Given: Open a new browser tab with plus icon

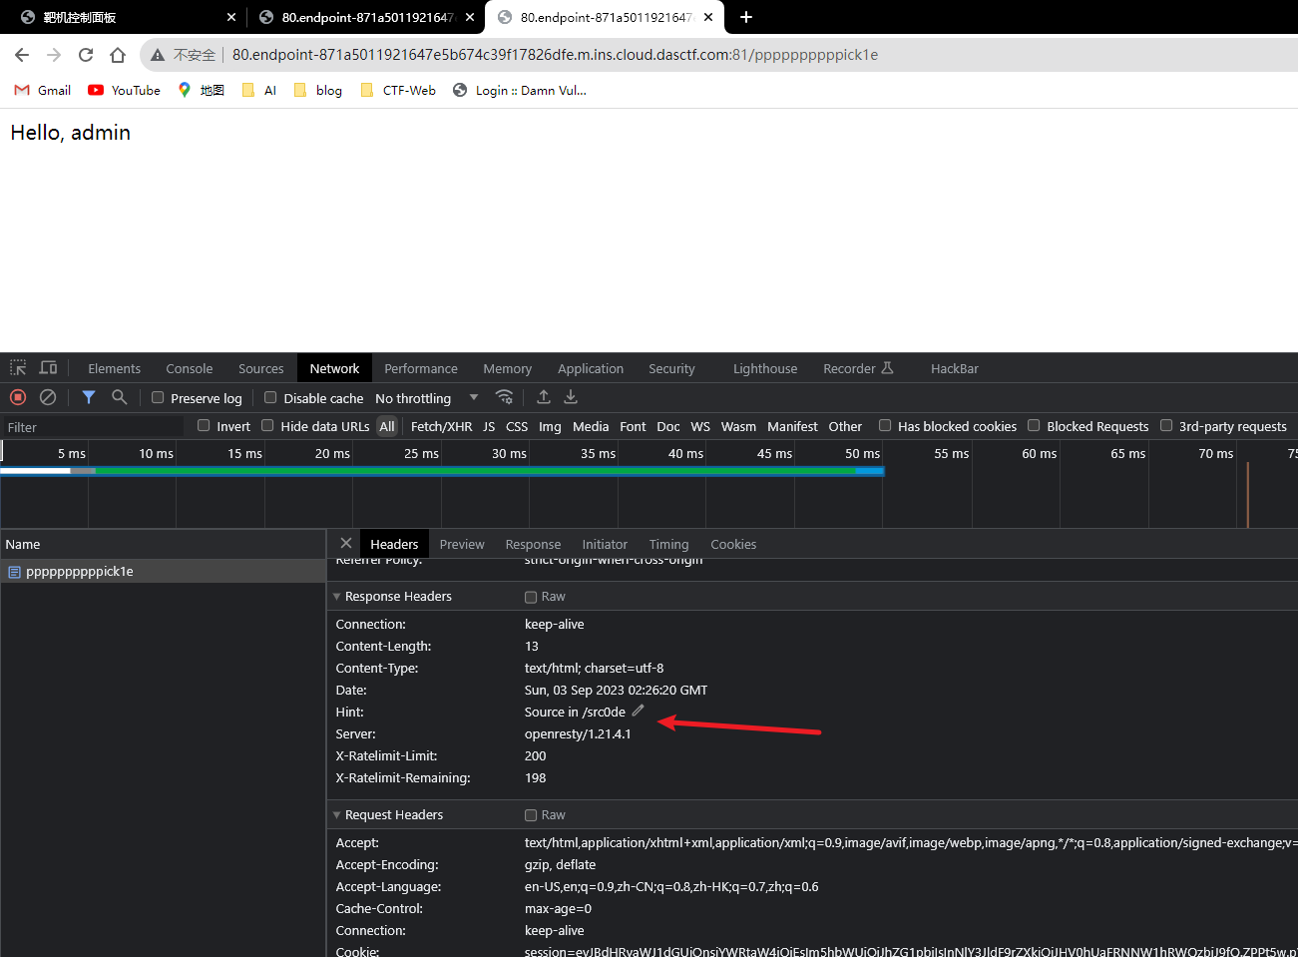Looking at the screenshot, I should [x=746, y=17].
